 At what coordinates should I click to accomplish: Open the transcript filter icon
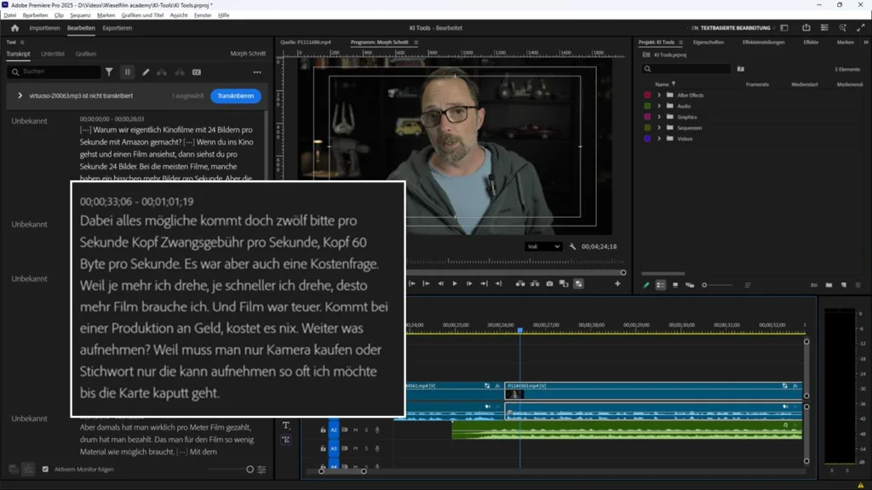click(x=109, y=72)
